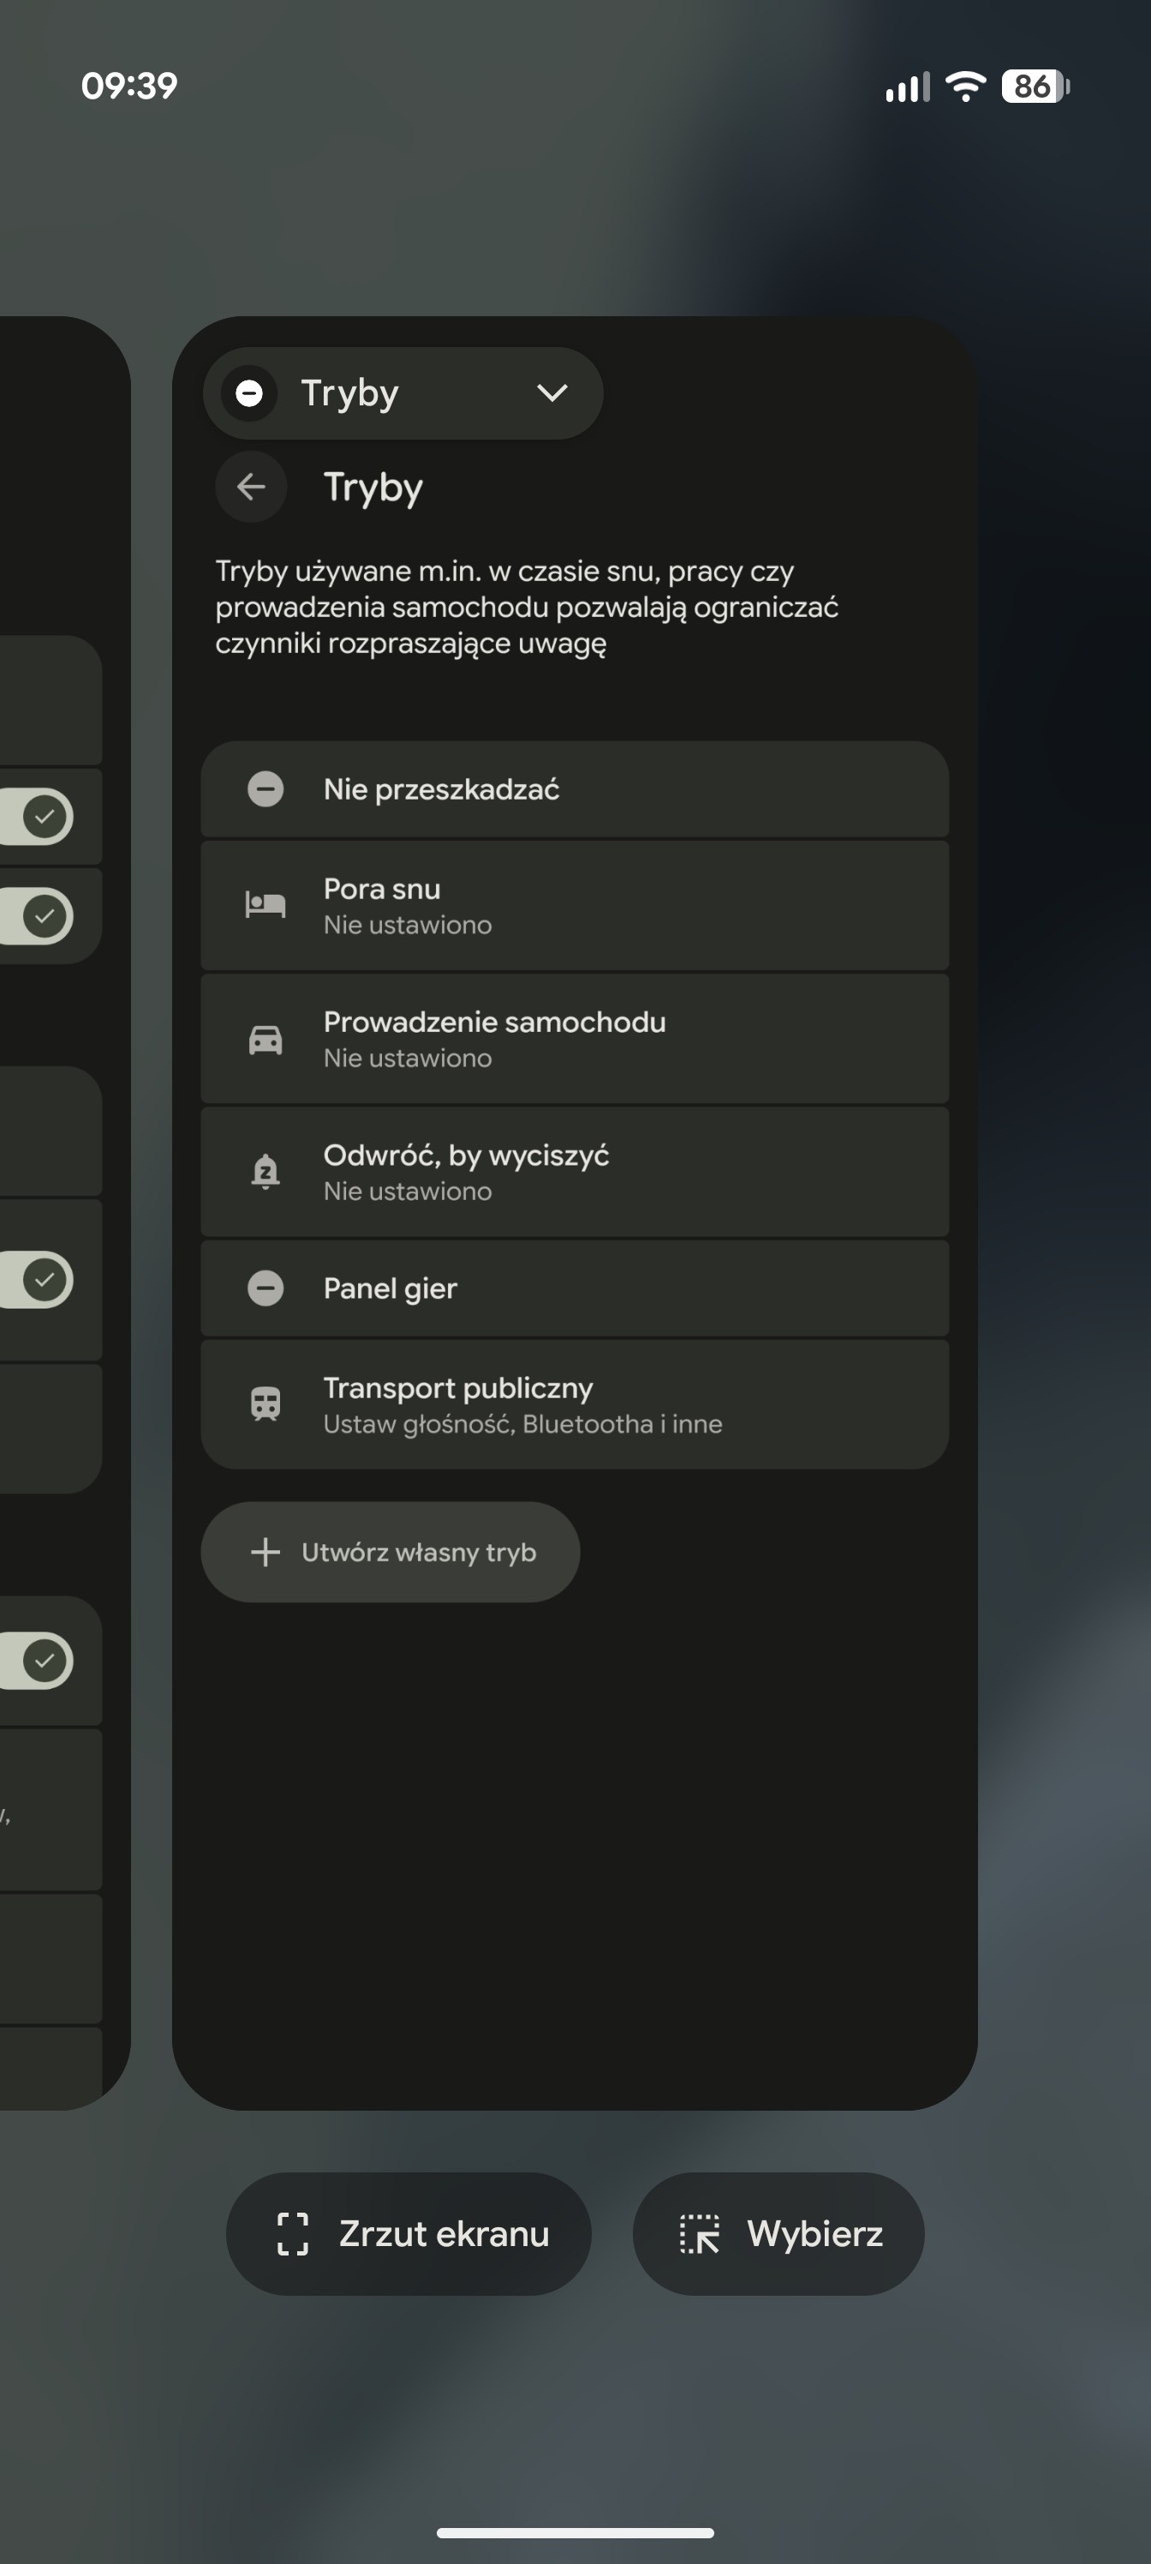Image resolution: width=1151 pixels, height=2564 pixels.
Task: Tap the Tryby app icon in the header pill
Action: [248, 393]
